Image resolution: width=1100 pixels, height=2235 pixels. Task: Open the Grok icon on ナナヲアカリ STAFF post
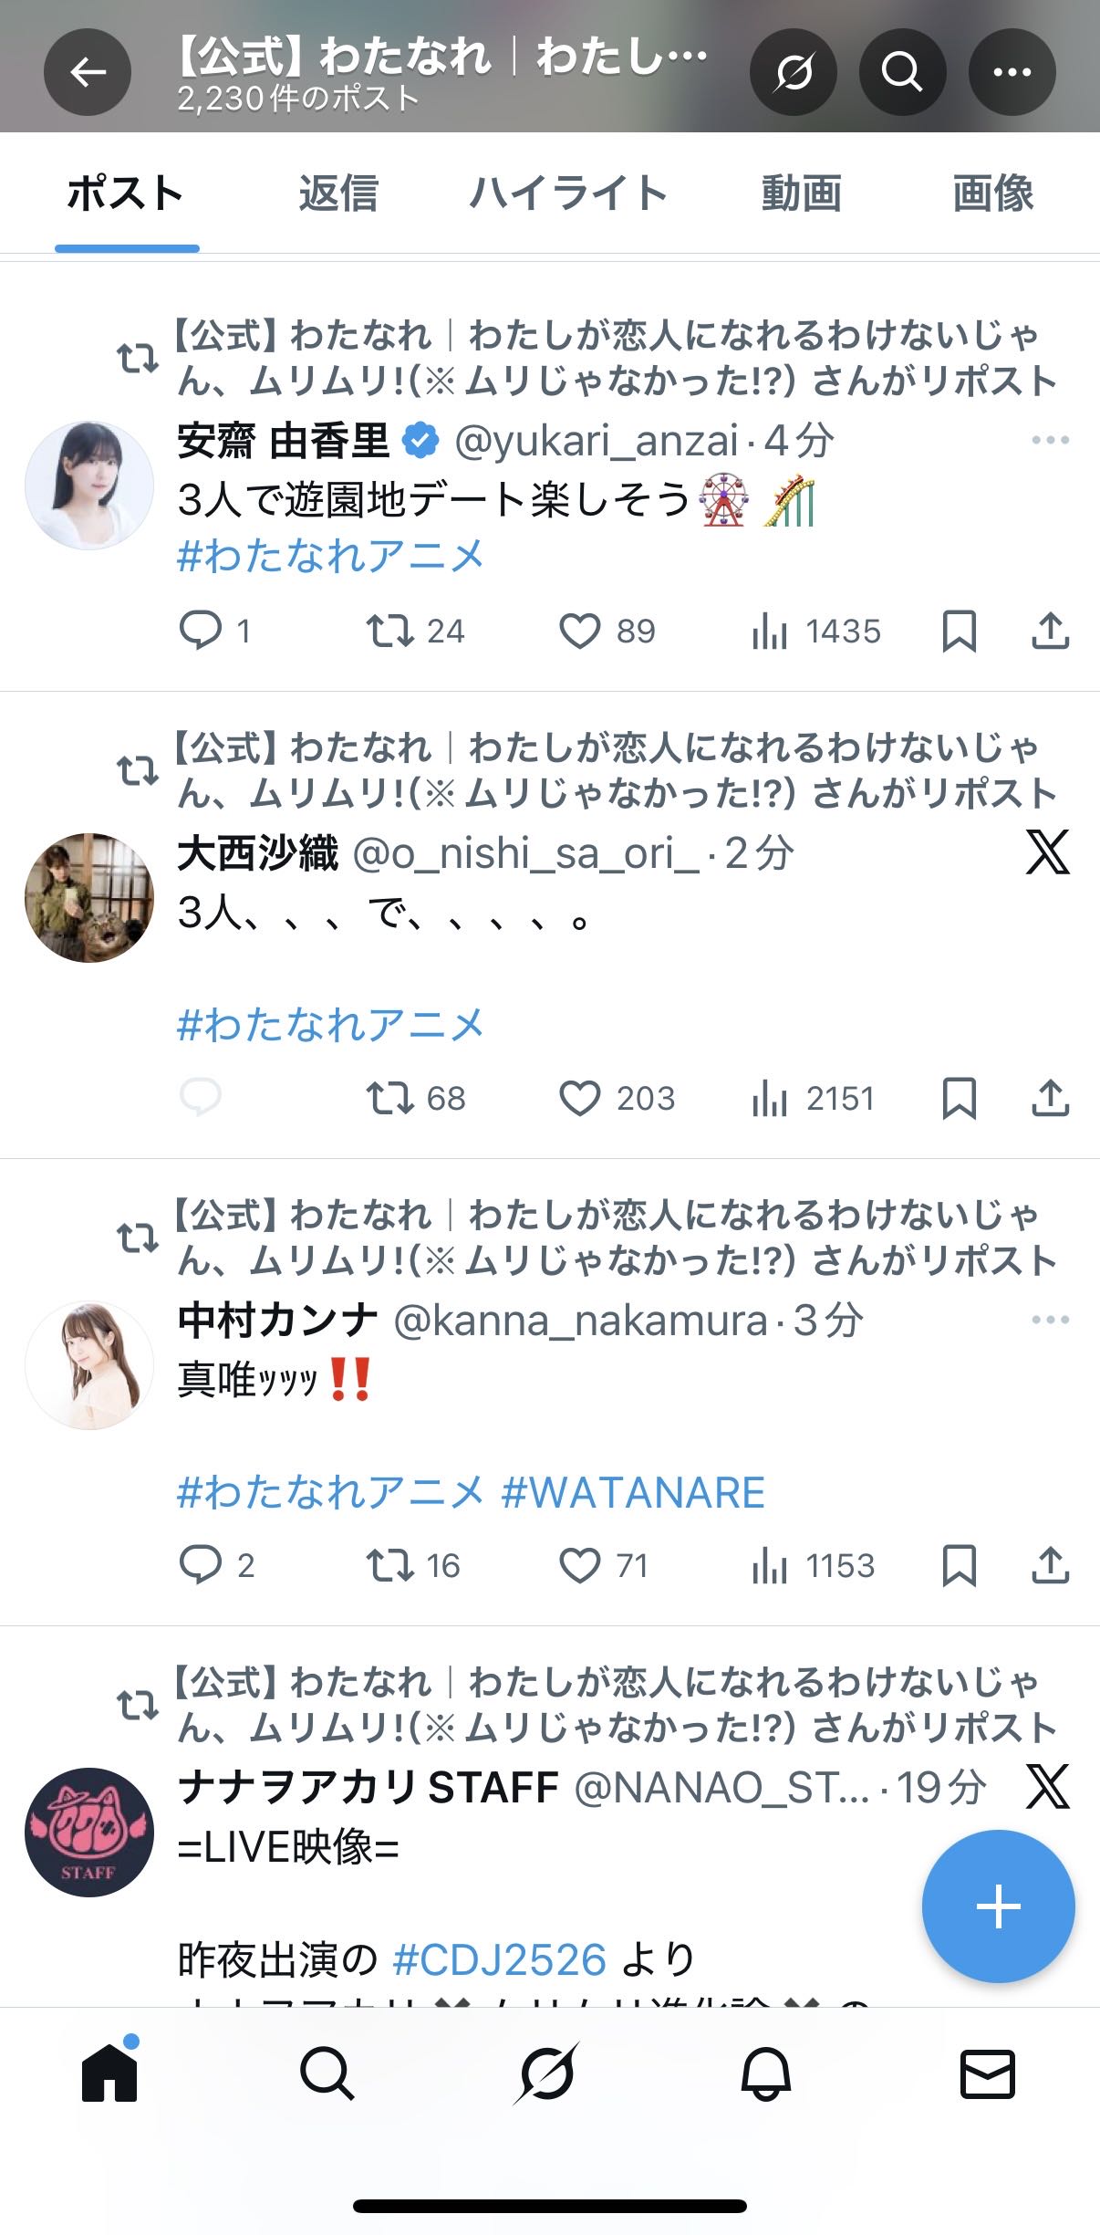click(x=1048, y=1786)
